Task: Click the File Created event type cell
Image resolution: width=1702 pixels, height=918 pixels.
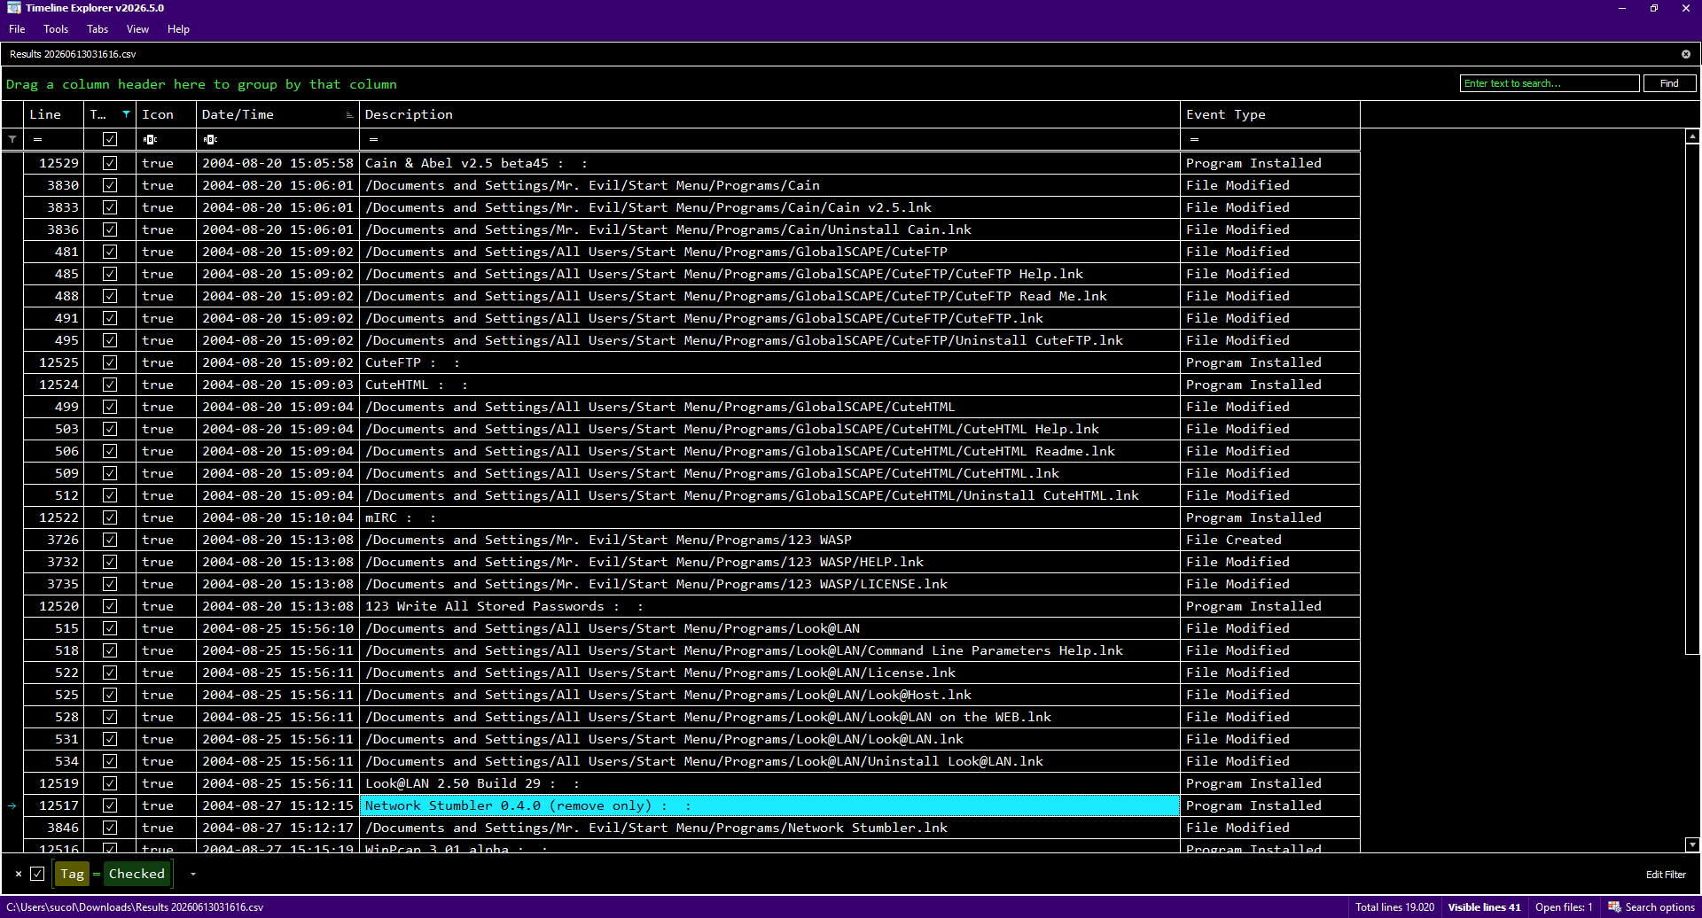Action: click(1270, 540)
